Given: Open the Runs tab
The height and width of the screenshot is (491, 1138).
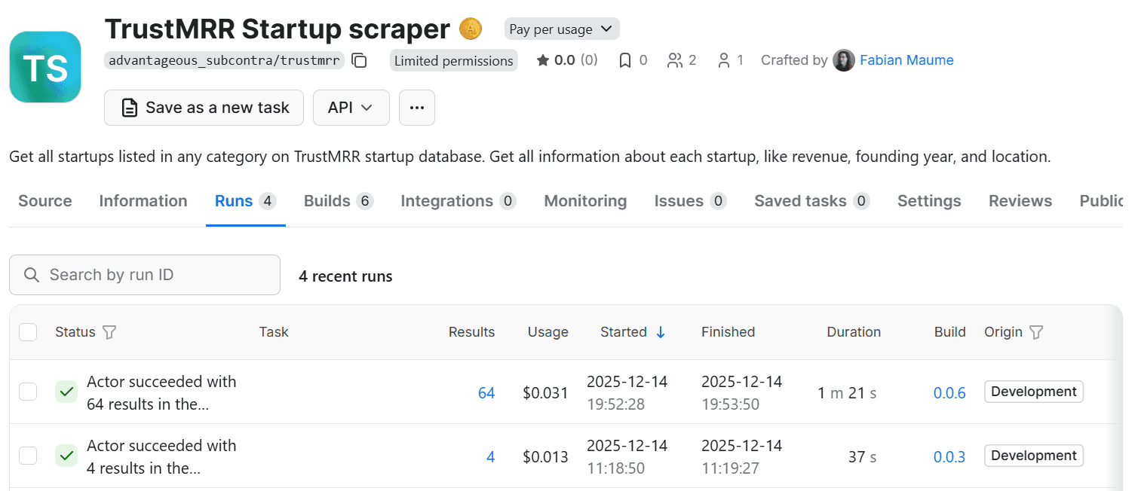Looking at the screenshot, I should pos(246,201).
